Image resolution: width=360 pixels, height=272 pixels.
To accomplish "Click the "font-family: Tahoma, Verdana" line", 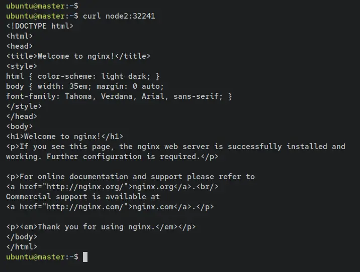I will tap(119, 96).
